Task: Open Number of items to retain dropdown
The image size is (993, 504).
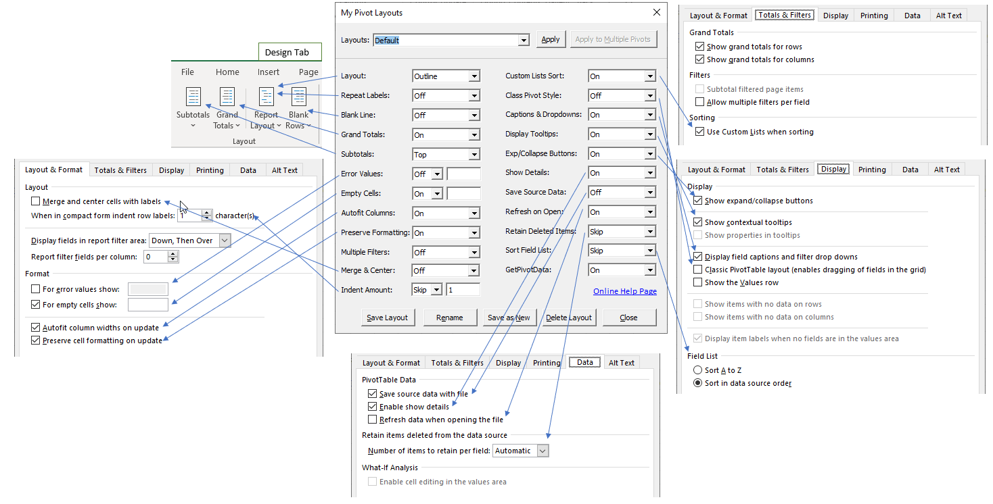Action: tap(542, 451)
